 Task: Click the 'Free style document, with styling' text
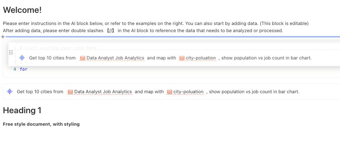click(x=41, y=124)
